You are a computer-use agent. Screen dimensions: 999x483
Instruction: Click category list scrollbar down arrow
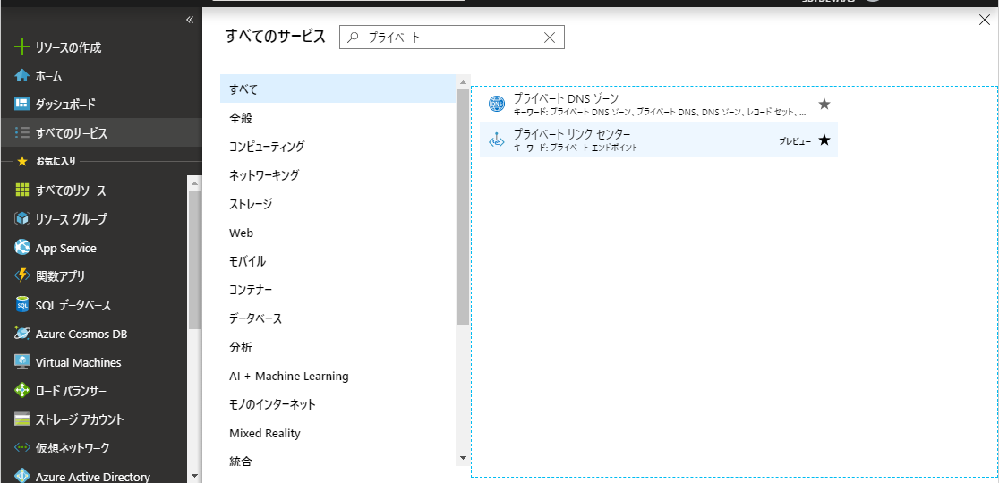[x=463, y=458]
